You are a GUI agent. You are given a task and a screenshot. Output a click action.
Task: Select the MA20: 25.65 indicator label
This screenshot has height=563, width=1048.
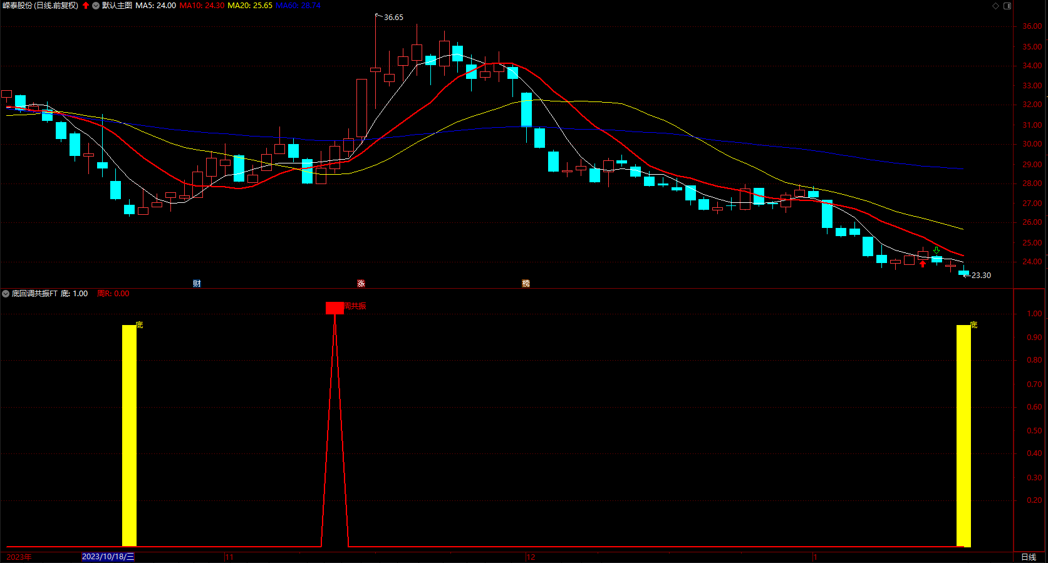[250, 6]
